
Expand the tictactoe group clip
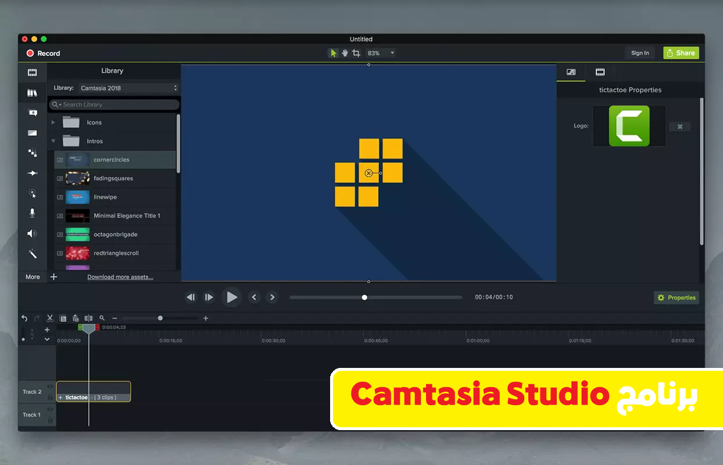[60, 398]
